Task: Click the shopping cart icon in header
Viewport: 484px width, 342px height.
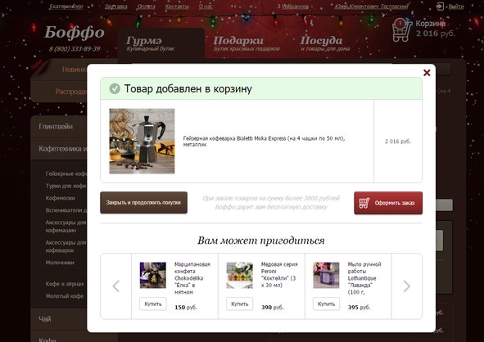Action: pos(402,29)
